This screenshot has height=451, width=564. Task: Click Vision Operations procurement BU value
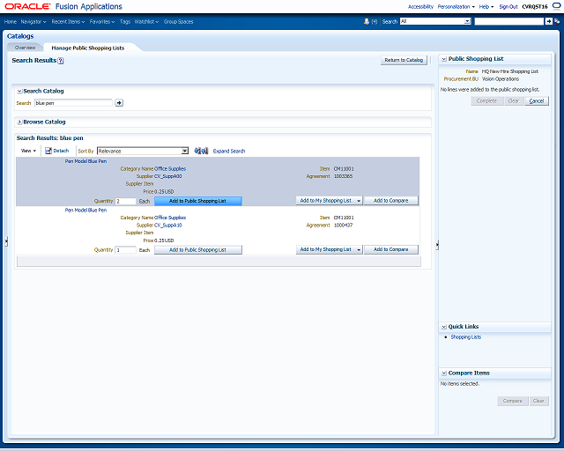pyautogui.click(x=501, y=79)
